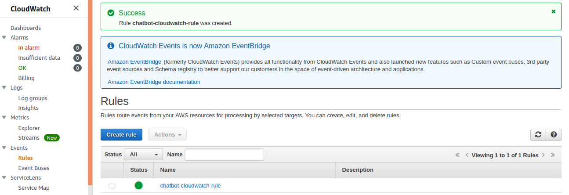Select the chatbot-cloudwatch-rule radio button

[112, 186]
